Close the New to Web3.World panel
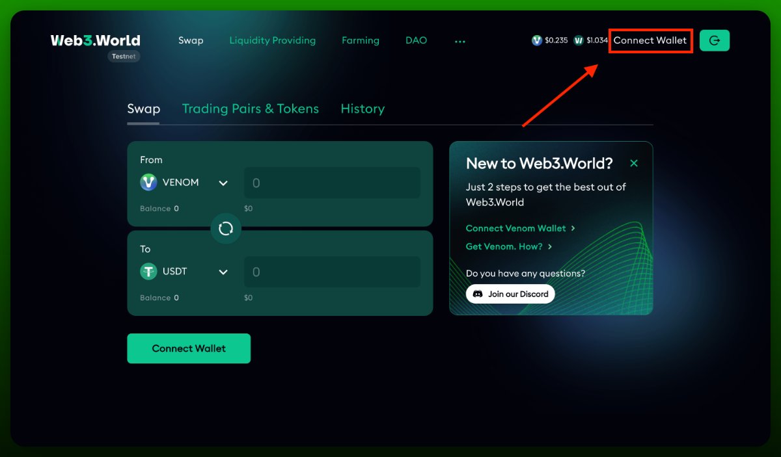 pyautogui.click(x=634, y=163)
